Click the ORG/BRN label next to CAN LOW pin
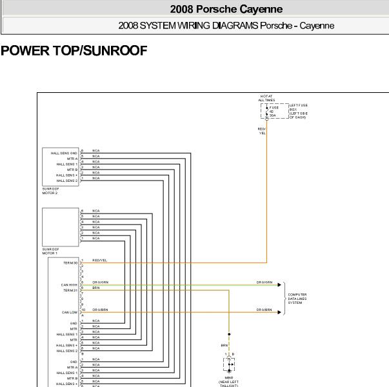This screenshot has height=387, width=389. [x=100, y=310]
